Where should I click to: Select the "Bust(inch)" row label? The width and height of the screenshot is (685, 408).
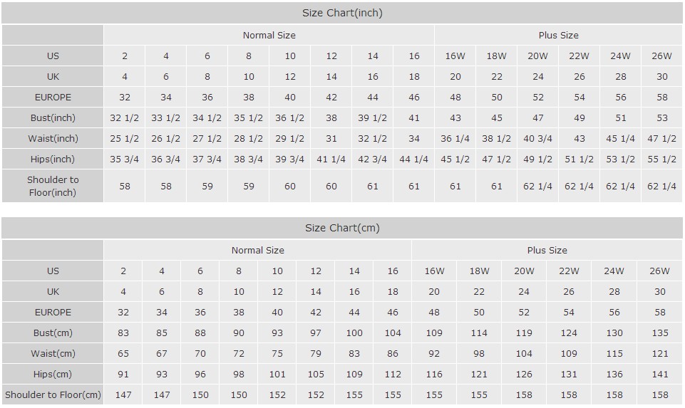pyautogui.click(x=53, y=117)
